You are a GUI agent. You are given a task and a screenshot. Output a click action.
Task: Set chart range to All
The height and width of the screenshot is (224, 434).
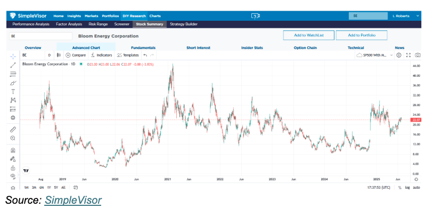tap(63, 188)
